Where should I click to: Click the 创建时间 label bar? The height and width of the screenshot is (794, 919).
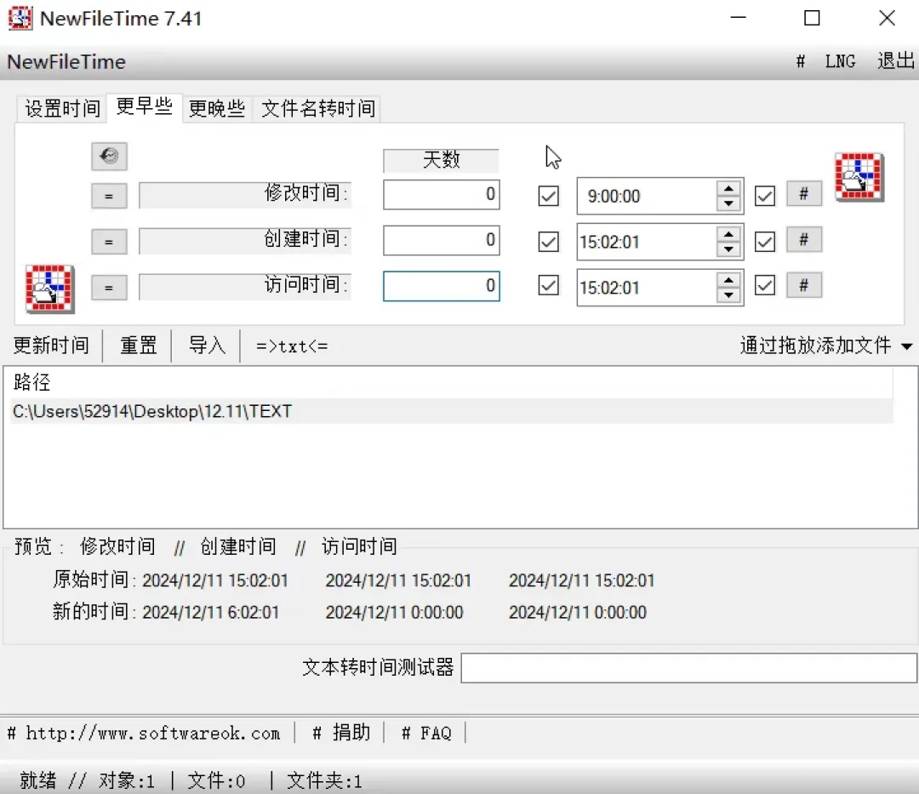[245, 240]
